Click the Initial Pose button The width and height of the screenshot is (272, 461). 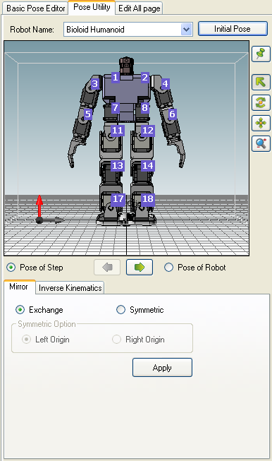[233, 29]
